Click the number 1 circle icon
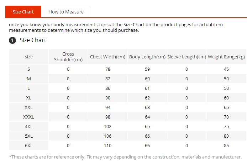247x161 pixels. (12, 41)
